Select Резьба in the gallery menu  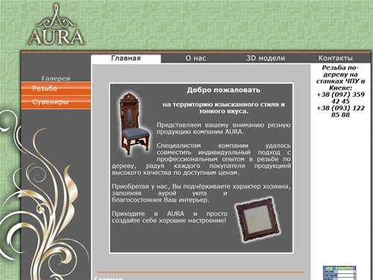pos(56,89)
